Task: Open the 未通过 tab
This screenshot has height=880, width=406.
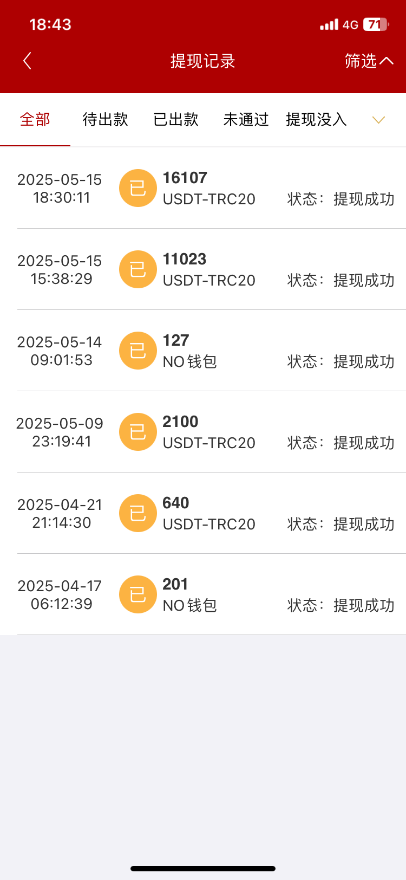Action: pos(246,120)
